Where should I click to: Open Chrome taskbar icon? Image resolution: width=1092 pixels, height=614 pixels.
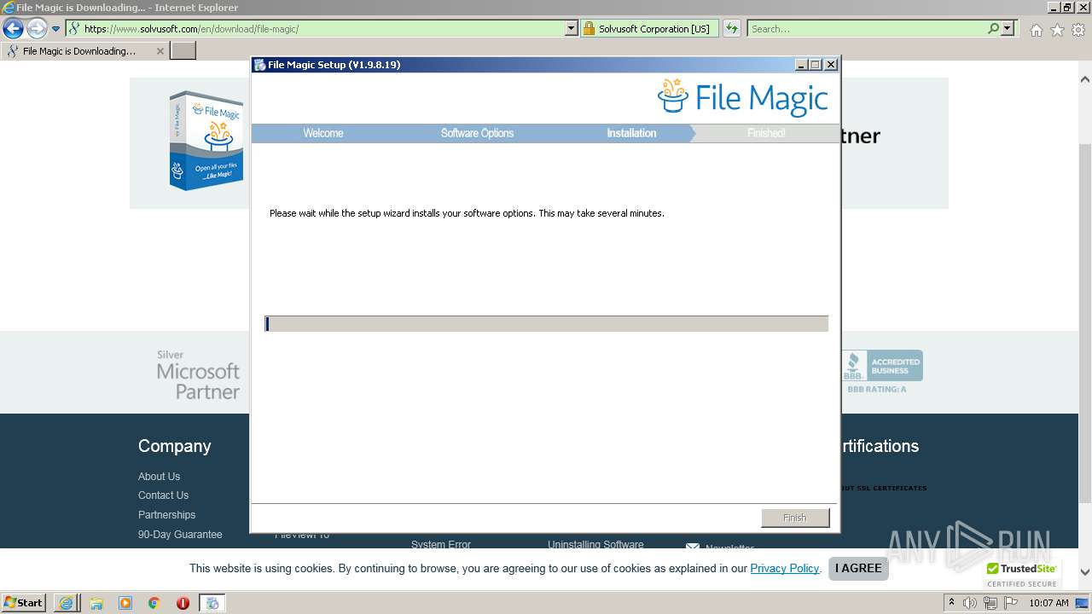[154, 603]
